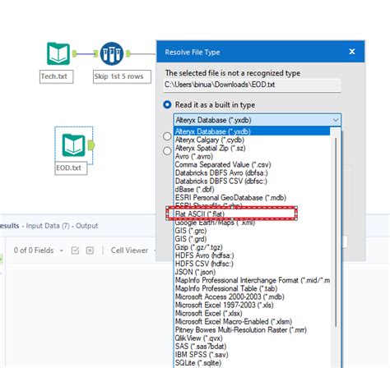Viewport: 390px width, 368px height.
Task: Click the EOD.txt file path field
Action: click(253, 85)
